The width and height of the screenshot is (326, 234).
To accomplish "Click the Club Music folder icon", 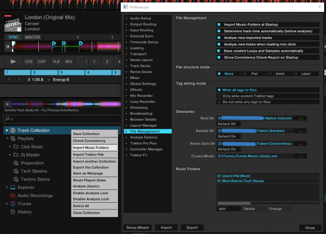I will [16, 147].
